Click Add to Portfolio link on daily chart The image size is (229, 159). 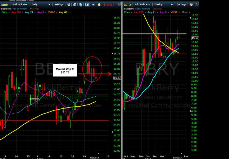tap(22, 9)
